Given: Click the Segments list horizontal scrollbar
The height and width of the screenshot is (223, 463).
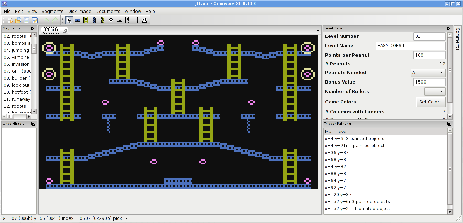Looking at the screenshot, I should (17, 116).
